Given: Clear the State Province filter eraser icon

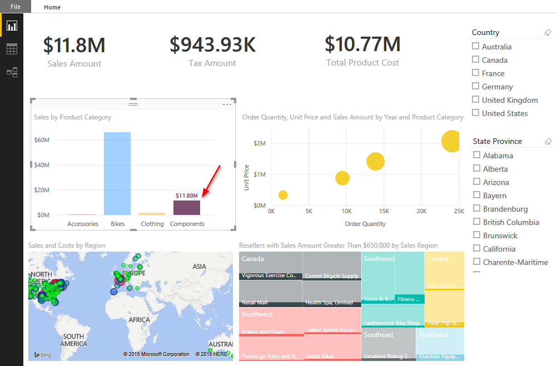Looking at the screenshot, I should [548, 141].
